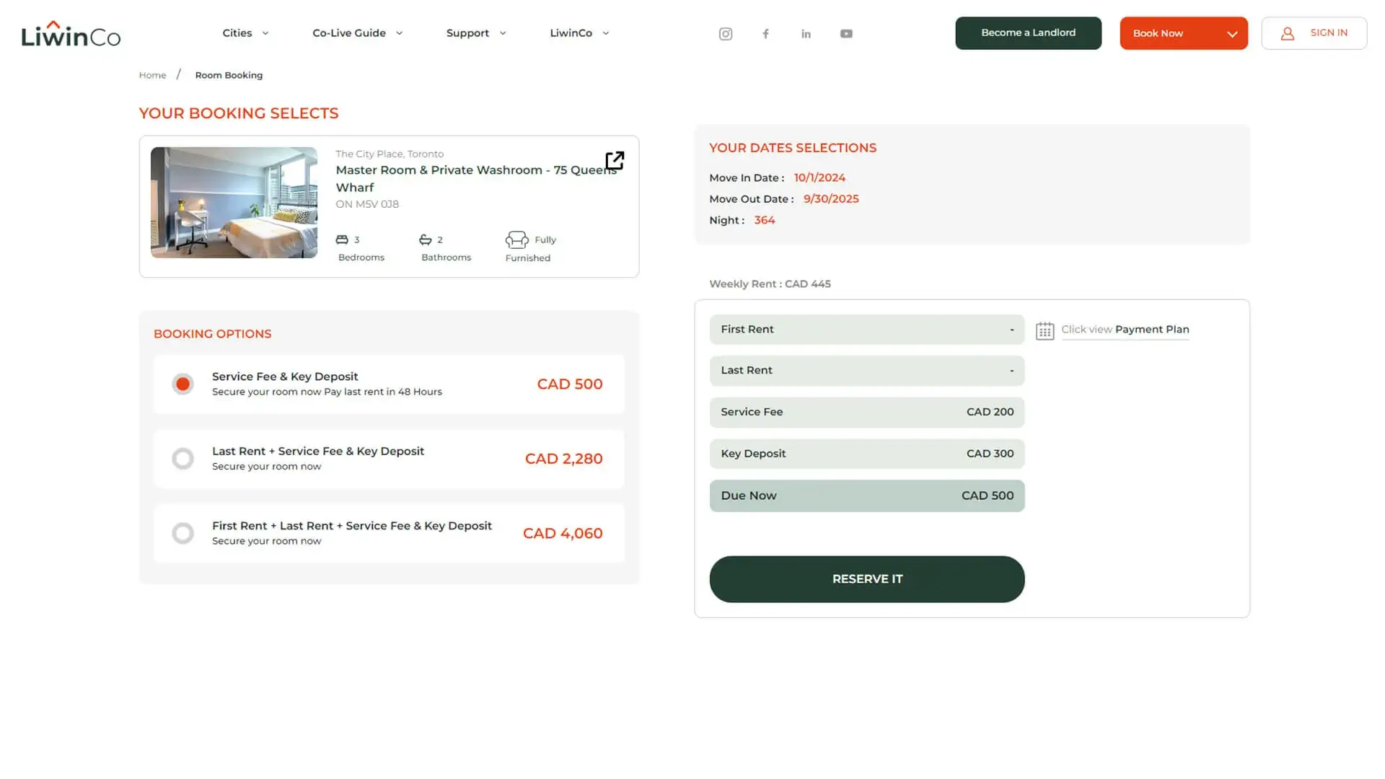Viewport: 1385px width, 779px height.
Task: Click Become a Landlord button
Action: pyautogui.click(x=1028, y=33)
